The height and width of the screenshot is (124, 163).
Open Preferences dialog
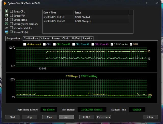pos(103,117)
